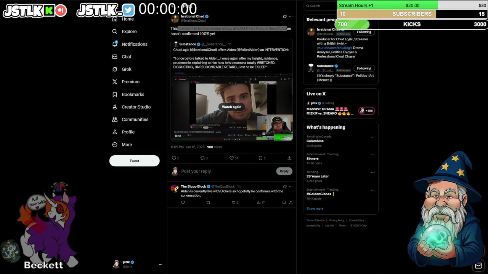The image size is (488, 274).
Task: Click Grok icon on Irrational Chad's post
Action: pos(285,16)
